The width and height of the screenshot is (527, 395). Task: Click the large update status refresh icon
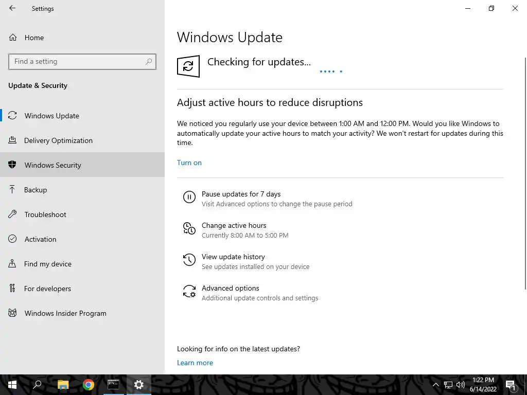(188, 66)
